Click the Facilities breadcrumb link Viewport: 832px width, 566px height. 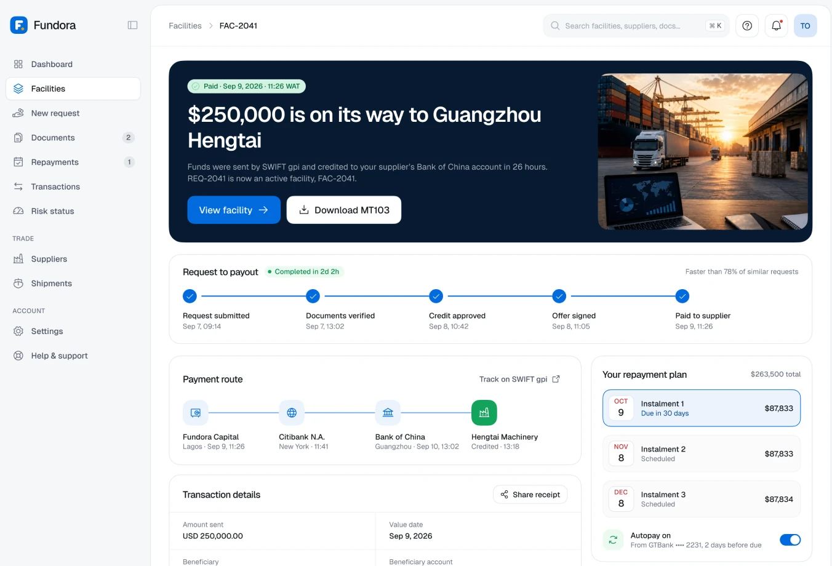[185, 26]
